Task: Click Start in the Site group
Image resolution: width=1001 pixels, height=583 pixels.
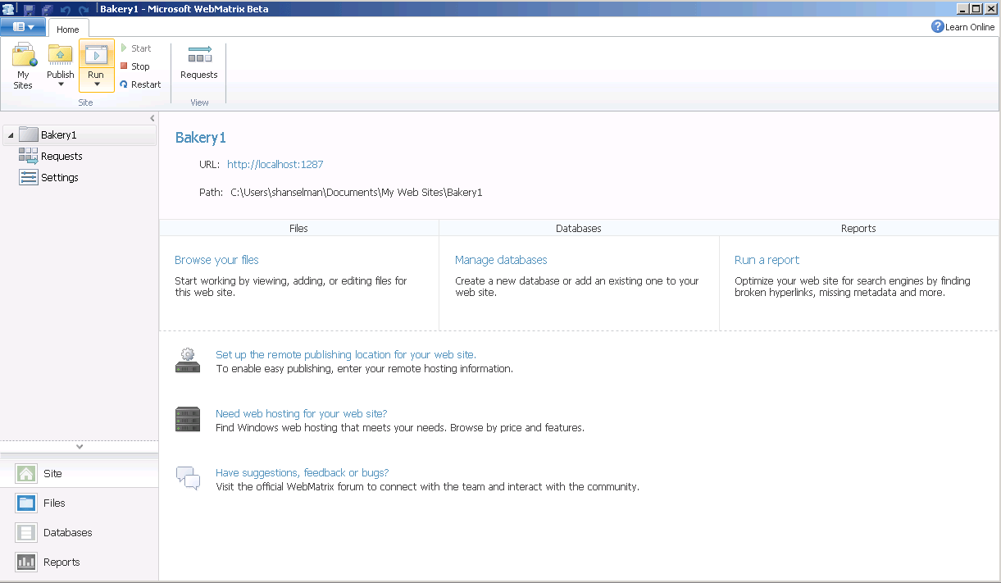Action: point(135,48)
